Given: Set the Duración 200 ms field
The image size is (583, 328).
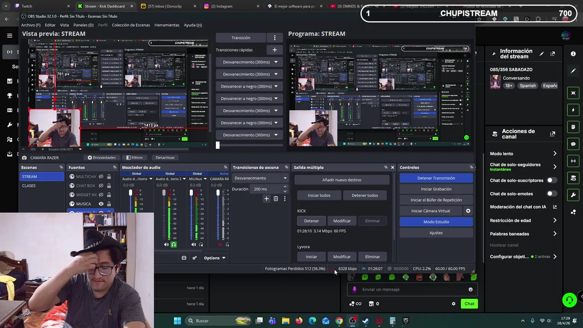Looking at the screenshot, I should [270, 189].
